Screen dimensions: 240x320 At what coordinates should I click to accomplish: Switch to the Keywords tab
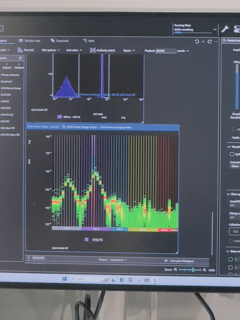(60, 40)
